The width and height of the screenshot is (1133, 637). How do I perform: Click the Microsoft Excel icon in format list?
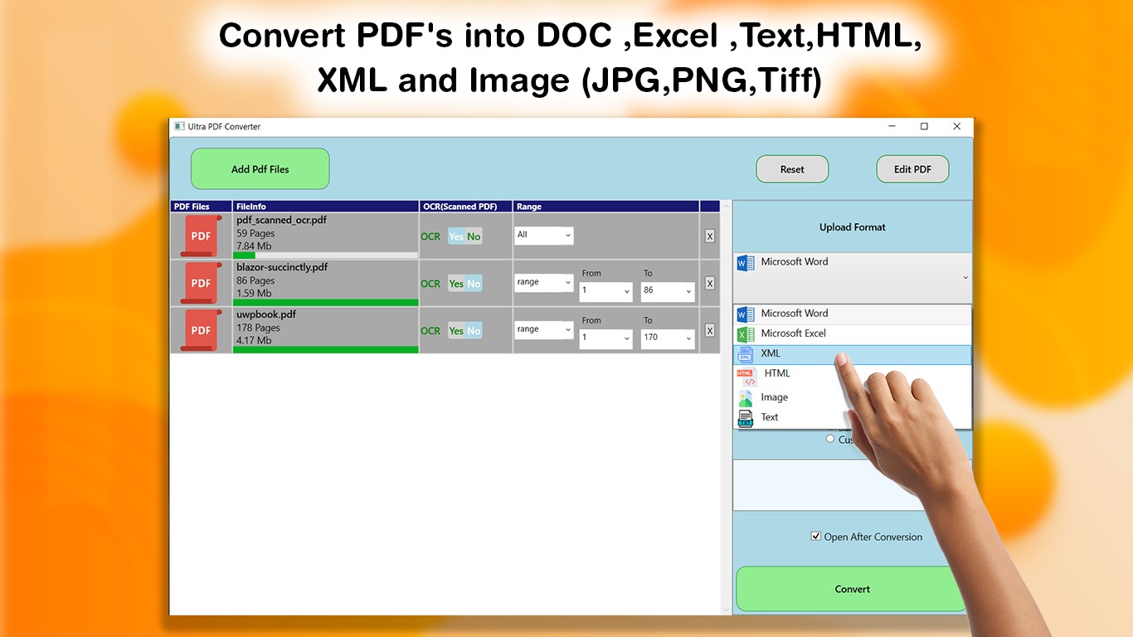point(744,333)
